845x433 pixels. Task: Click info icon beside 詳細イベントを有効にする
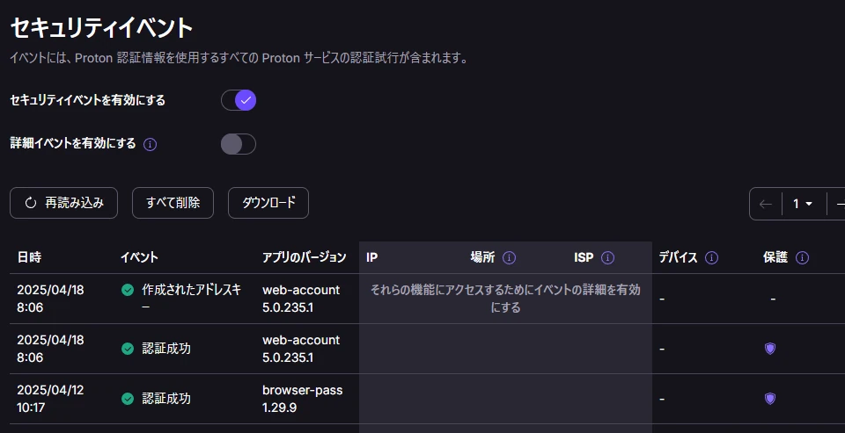[x=151, y=144]
